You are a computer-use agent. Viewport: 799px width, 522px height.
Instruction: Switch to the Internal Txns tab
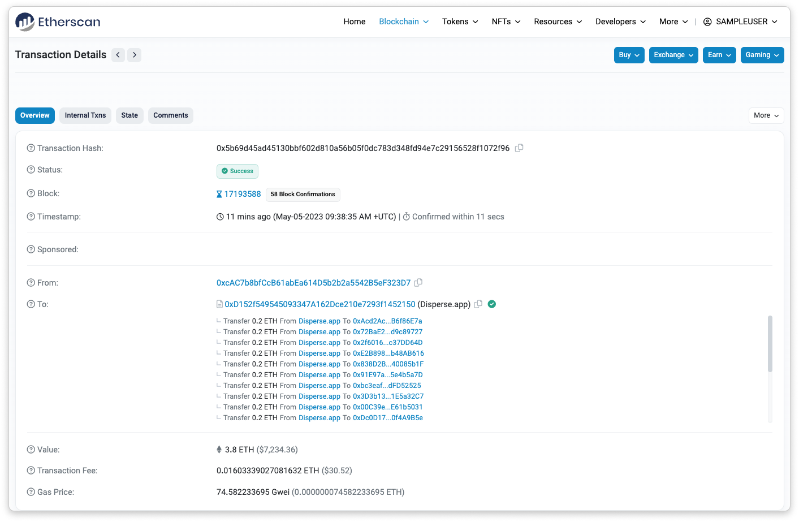(x=85, y=115)
